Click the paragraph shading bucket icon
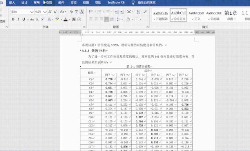Image resolution: width=250 pixels, height=151 pixels. point(128,19)
